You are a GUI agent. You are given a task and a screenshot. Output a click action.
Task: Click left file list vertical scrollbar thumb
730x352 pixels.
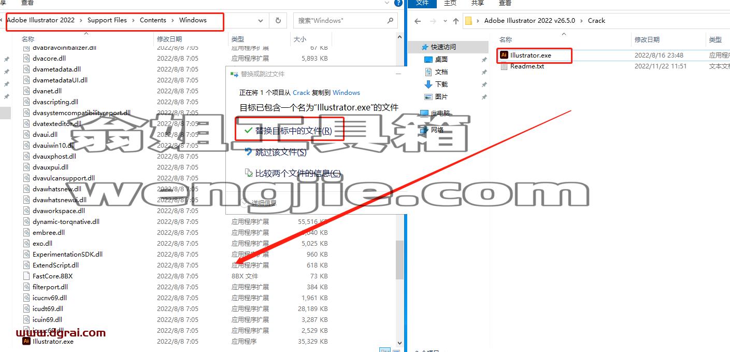(x=399, y=260)
